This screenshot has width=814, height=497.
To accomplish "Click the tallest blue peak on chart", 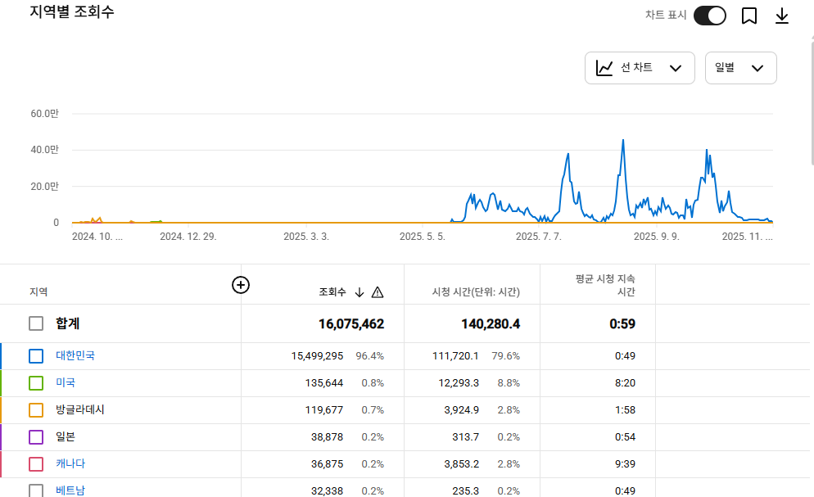I will (623, 141).
